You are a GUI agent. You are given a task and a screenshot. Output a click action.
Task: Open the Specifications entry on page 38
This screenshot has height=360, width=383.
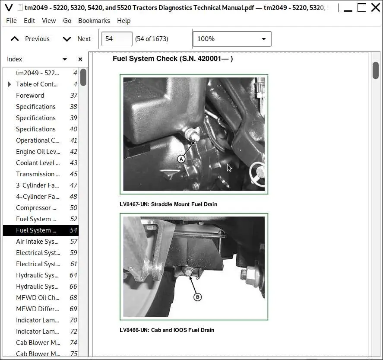41,107
